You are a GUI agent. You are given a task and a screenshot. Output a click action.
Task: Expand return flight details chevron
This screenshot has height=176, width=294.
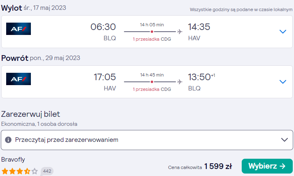tap(283, 82)
